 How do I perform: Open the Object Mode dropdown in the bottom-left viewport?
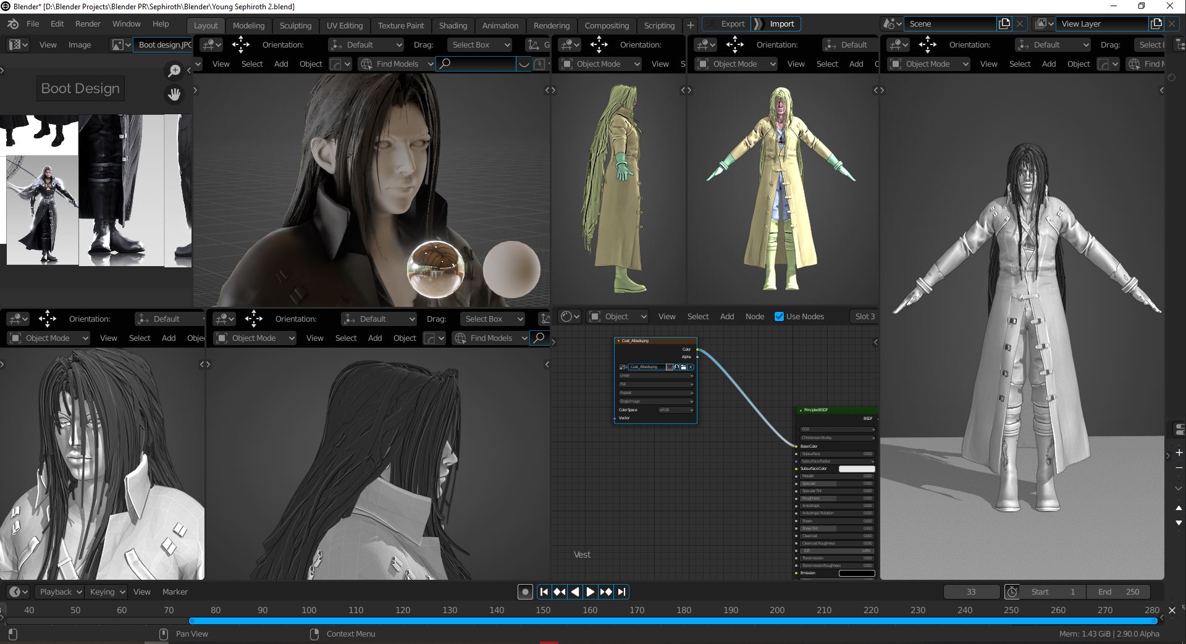[49, 338]
